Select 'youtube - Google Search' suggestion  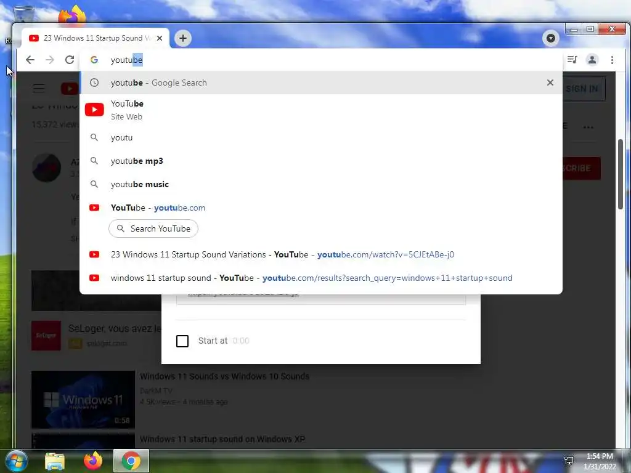(x=320, y=83)
